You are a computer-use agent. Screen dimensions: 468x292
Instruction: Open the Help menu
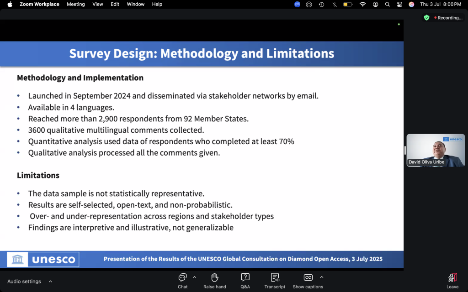tap(157, 4)
